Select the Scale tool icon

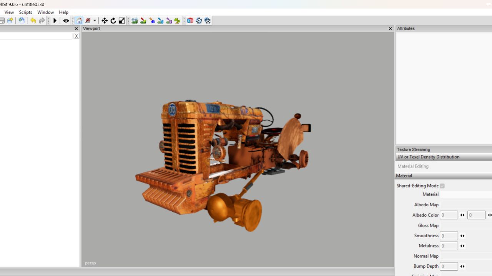pos(121,21)
